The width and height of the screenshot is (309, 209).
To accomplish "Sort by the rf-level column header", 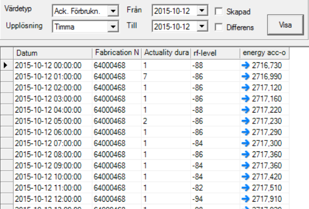I will [215, 53].
